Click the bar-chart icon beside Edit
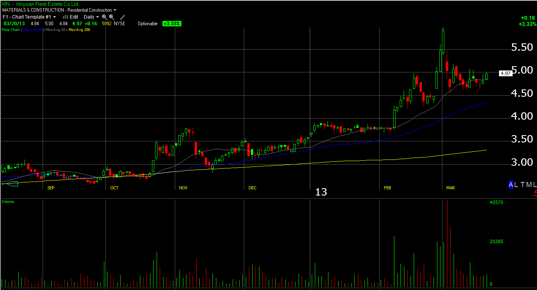This screenshot has height=290, width=537. click(x=66, y=17)
